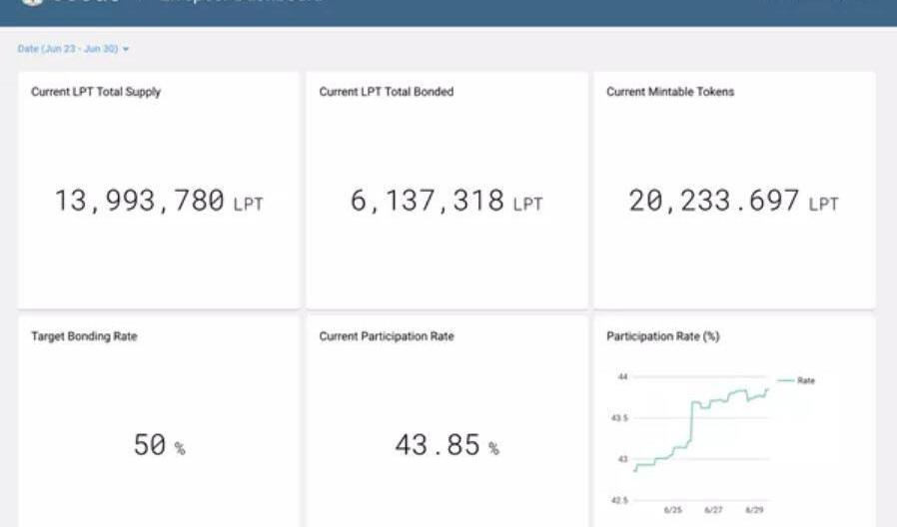Click the green Rate legend line swatch

click(785, 380)
